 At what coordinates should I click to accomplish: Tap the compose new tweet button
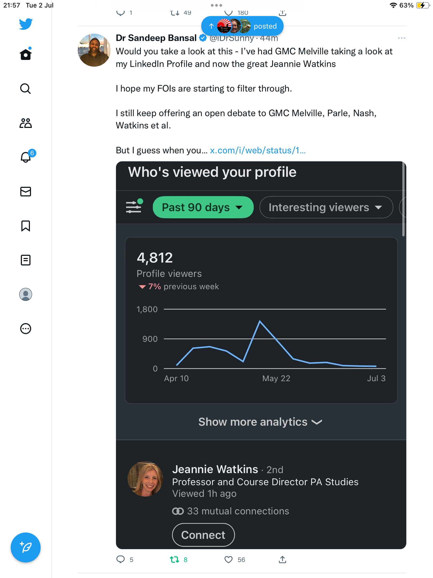pyautogui.click(x=26, y=547)
